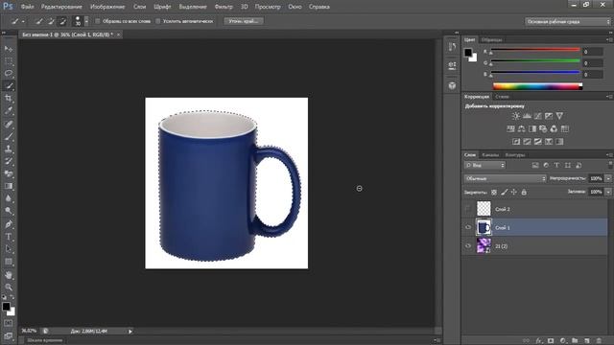Select the Move tool
This screenshot has height=345, width=614.
tap(9, 49)
